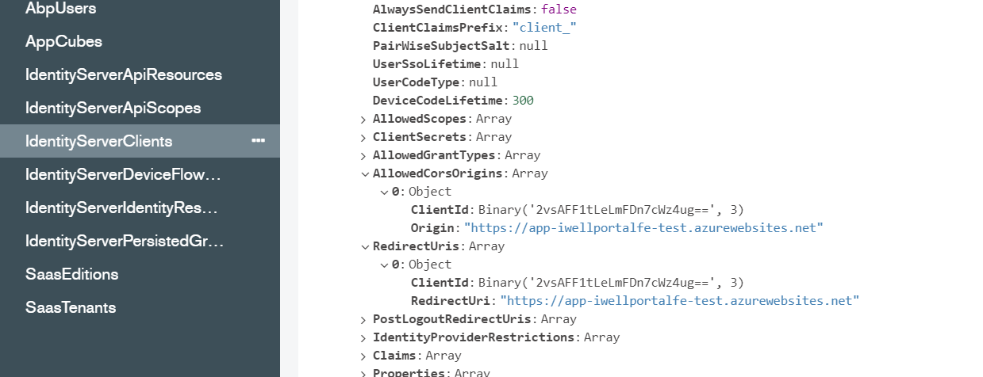The image size is (983, 377).
Task: Expand the AllowedScopes array
Action: 363,119
